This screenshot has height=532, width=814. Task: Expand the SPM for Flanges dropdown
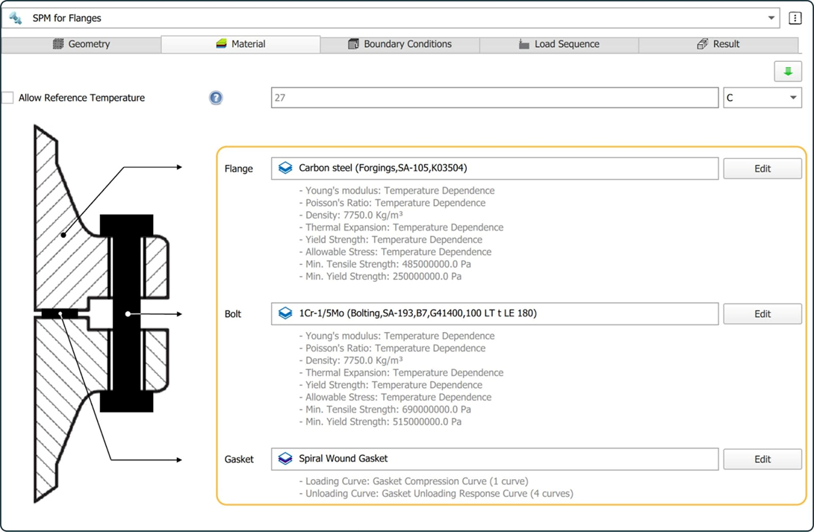(771, 18)
